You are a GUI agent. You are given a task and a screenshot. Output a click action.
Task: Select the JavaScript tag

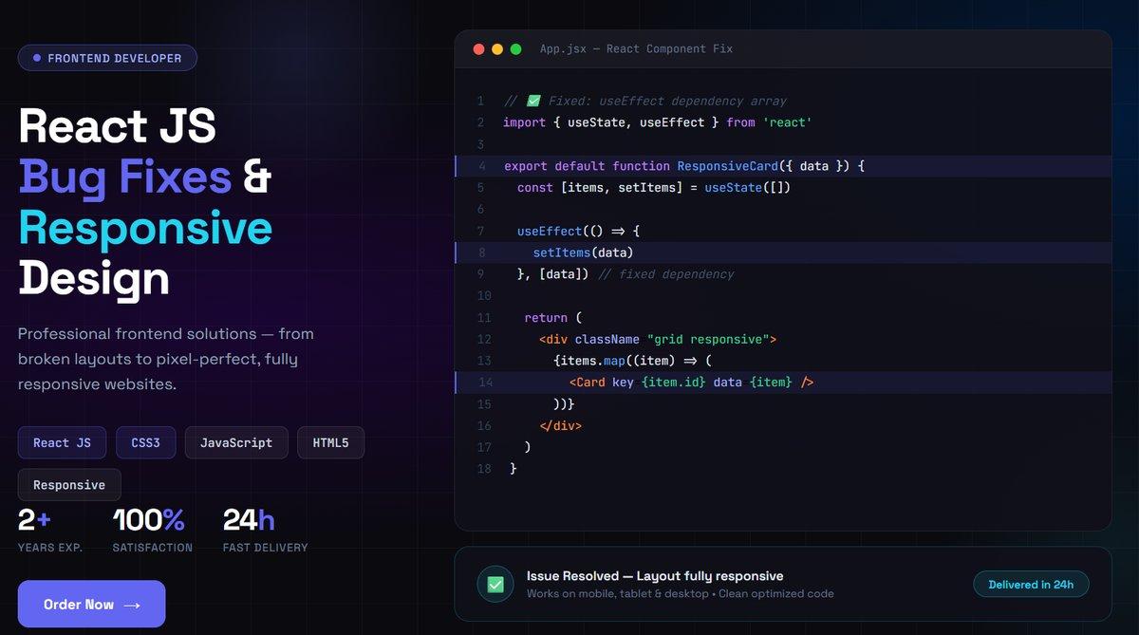pos(236,442)
